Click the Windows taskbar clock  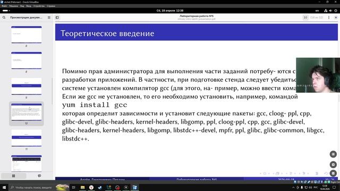click(x=325, y=187)
